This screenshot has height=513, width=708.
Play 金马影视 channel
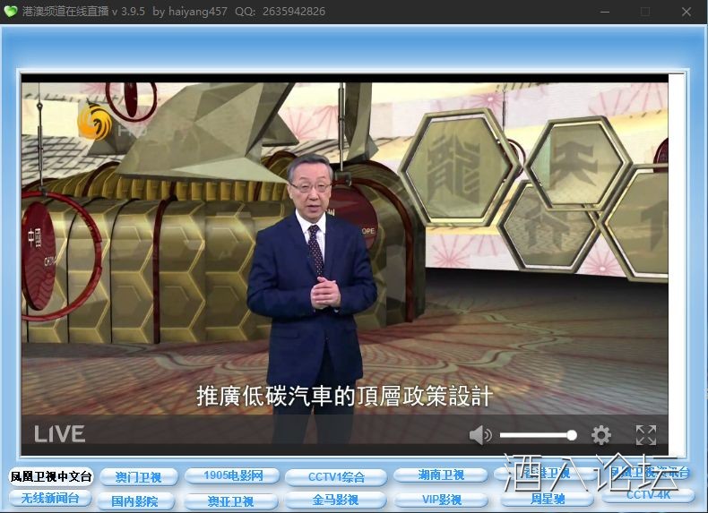(335, 500)
